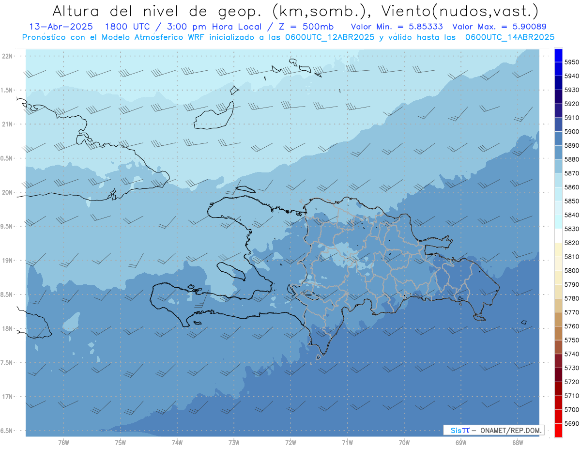Click the colorbar swatch between 5860 and 5870

558,180
